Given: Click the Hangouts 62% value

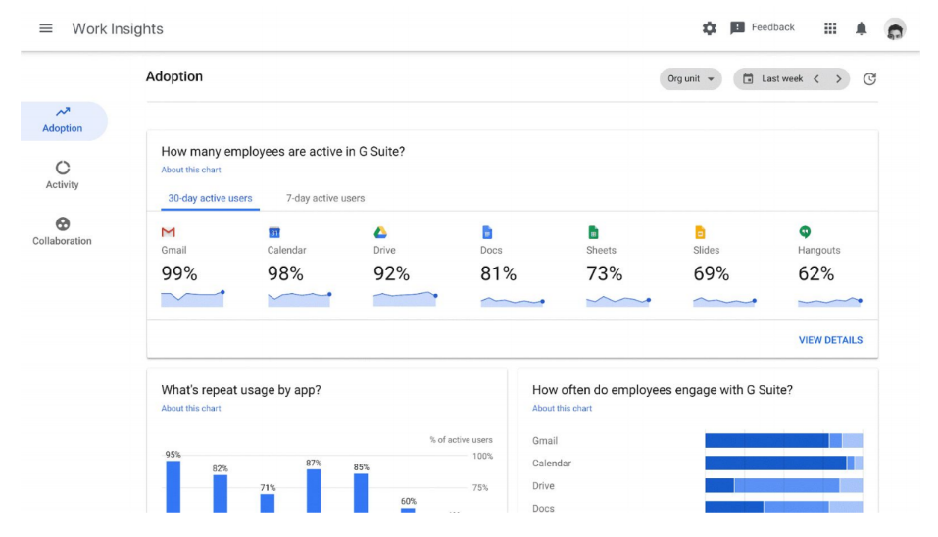Looking at the screenshot, I should pos(815,273).
